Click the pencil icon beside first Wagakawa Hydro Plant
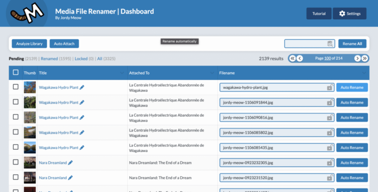378x192 pixels. point(82,87)
